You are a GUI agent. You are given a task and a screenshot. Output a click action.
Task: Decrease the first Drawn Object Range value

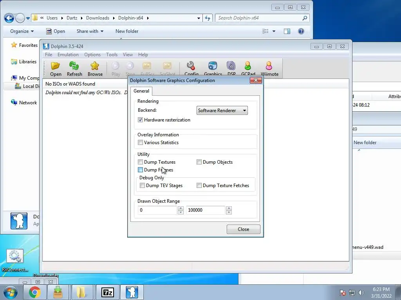point(181,212)
